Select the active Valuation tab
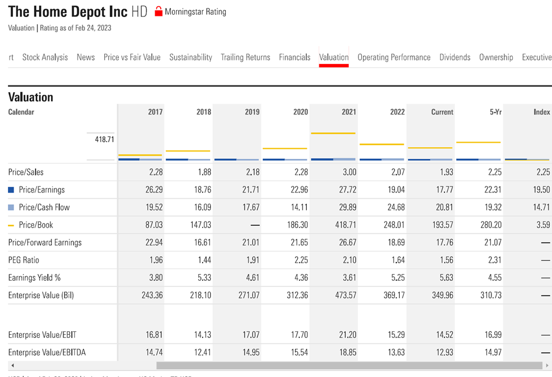 pos(333,57)
